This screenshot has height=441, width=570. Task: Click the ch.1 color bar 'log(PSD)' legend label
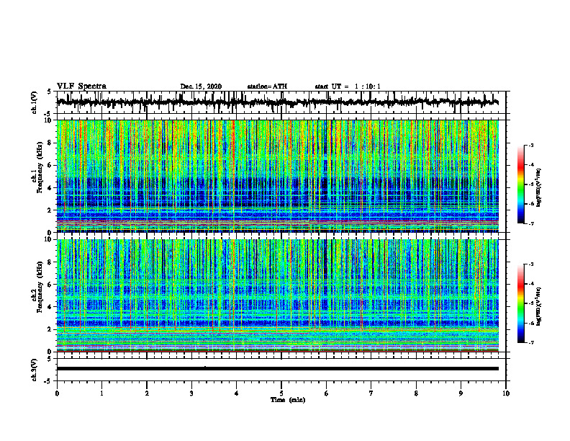click(539, 187)
